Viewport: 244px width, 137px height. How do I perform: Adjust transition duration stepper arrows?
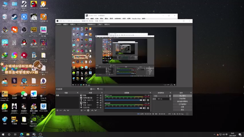[170, 99]
